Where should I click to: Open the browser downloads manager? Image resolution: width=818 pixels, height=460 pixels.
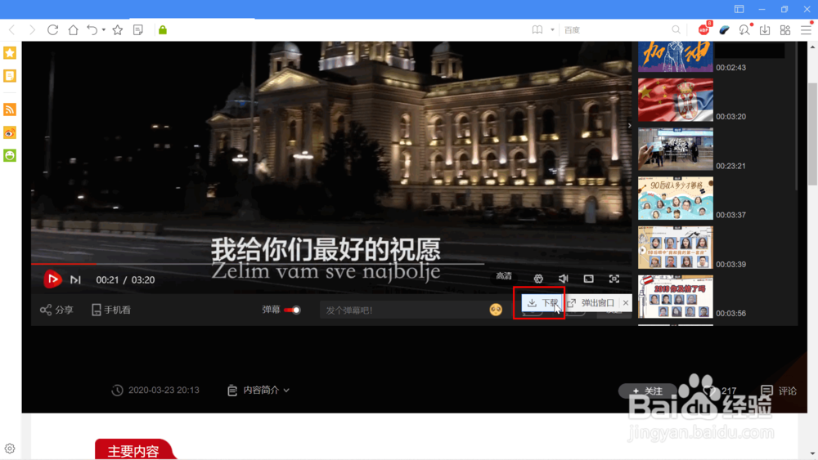coord(765,29)
